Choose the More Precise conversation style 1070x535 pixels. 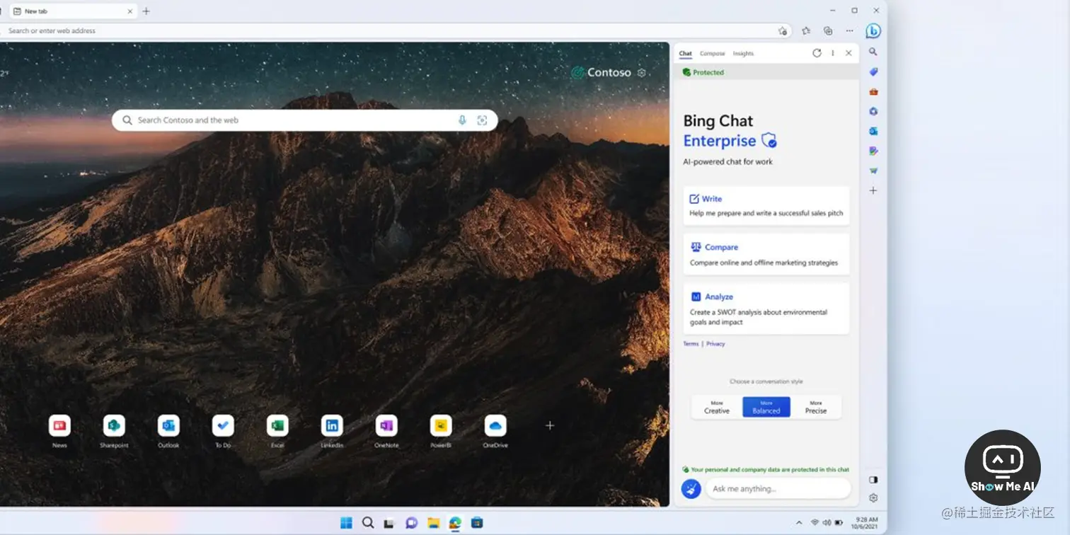tap(816, 407)
